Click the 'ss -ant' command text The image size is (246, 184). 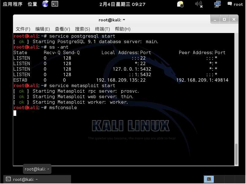click(x=59, y=47)
